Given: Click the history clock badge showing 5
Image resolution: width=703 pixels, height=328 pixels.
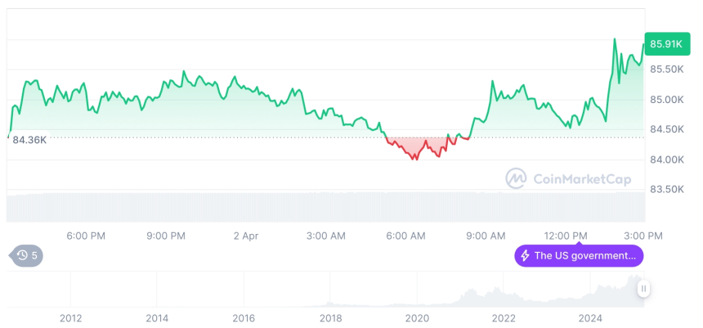Looking at the screenshot, I should (27, 256).
